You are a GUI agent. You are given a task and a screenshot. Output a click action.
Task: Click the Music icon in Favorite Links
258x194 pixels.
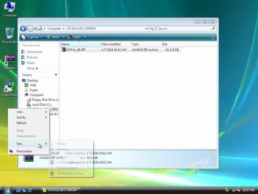coord(23,63)
